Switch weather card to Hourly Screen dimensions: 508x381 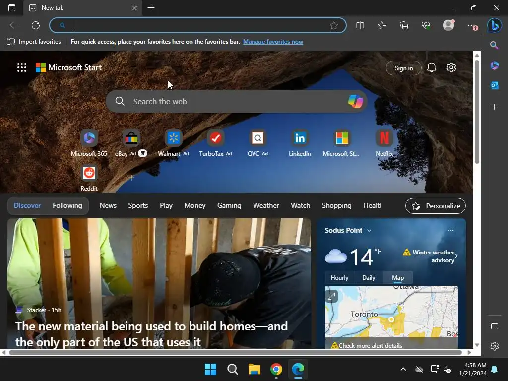click(x=339, y=278)
